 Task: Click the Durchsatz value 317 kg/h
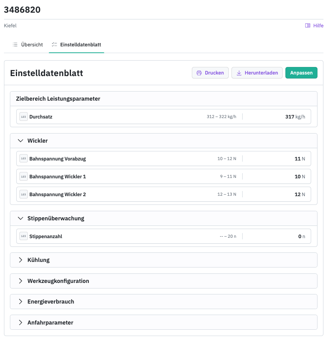(x=295, y=117)
